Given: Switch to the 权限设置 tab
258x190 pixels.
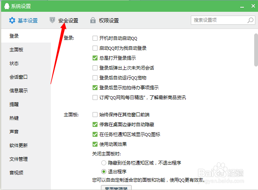Looking at the screenshot, I should click(104, 21).
